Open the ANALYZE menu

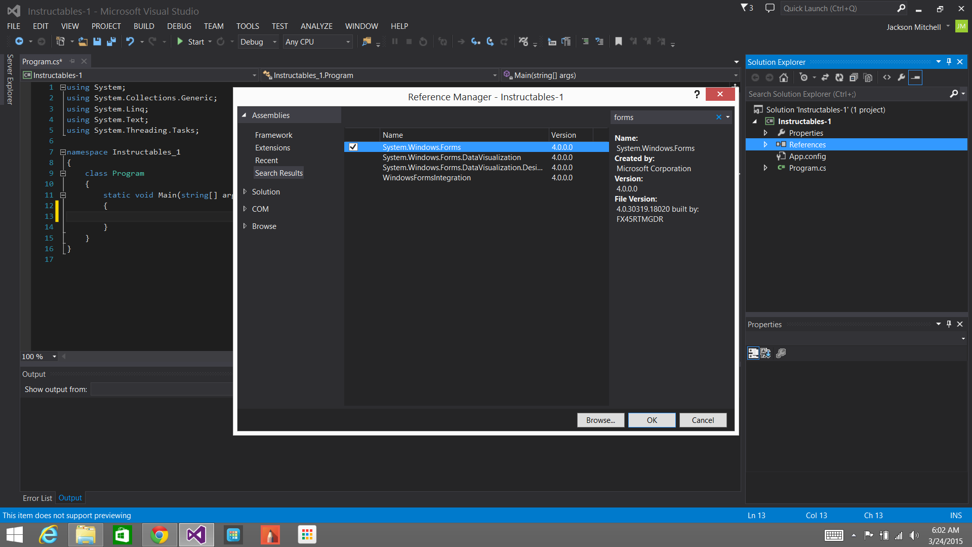pos(316,26)
